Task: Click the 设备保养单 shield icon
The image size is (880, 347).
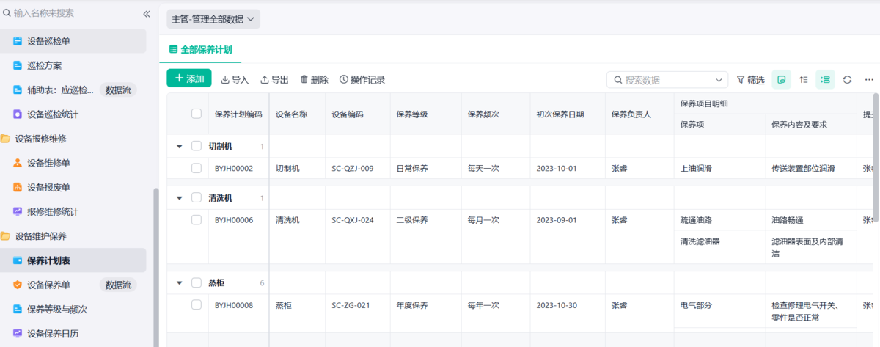Action: (18, 285)
